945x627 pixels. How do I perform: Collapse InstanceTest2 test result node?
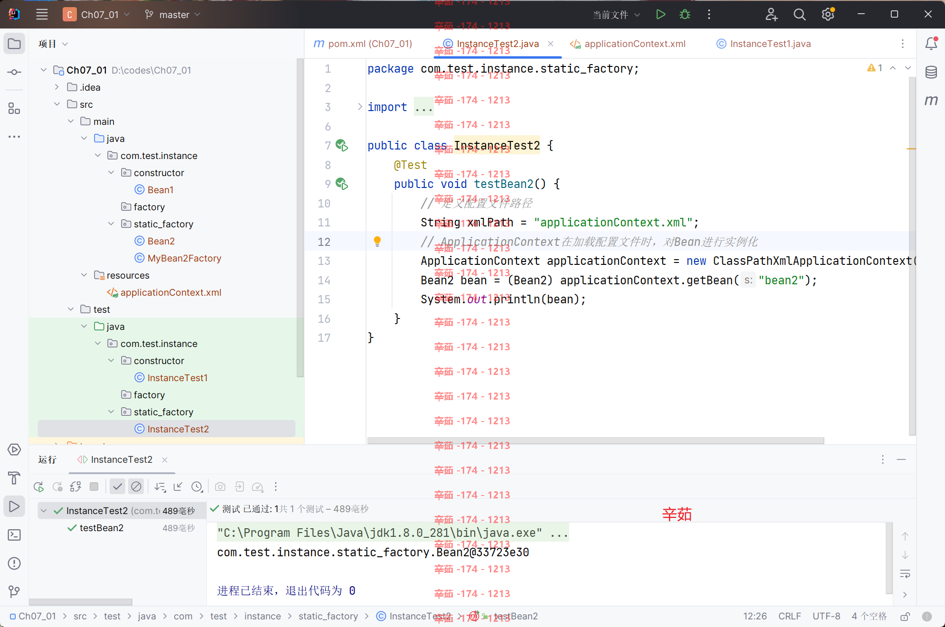tap(44, 511)
